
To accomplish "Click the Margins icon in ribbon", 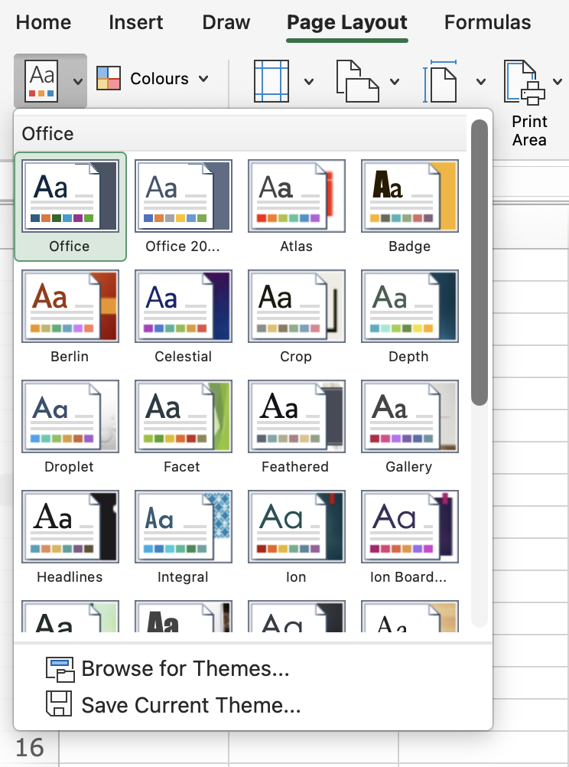I will point(271,80).
